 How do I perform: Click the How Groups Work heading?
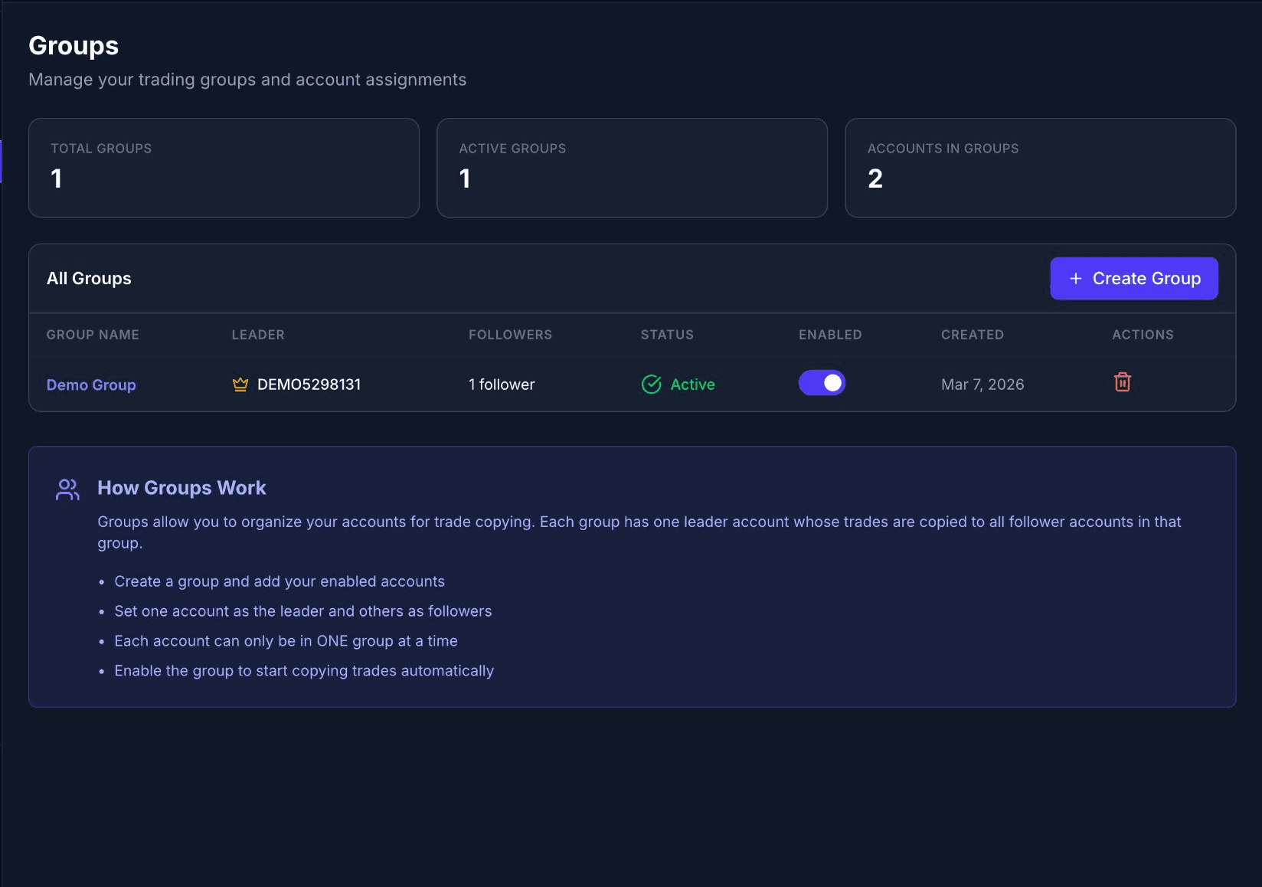click(x=181, y=488)
